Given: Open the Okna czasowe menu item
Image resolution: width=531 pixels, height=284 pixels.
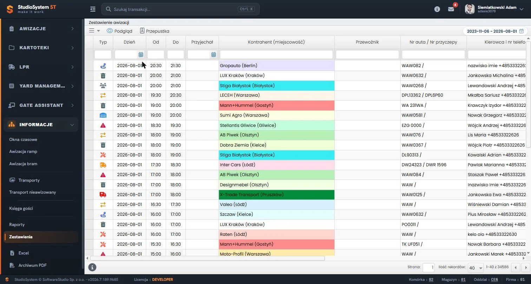Looking at the screenshot, I should [23, 140].
